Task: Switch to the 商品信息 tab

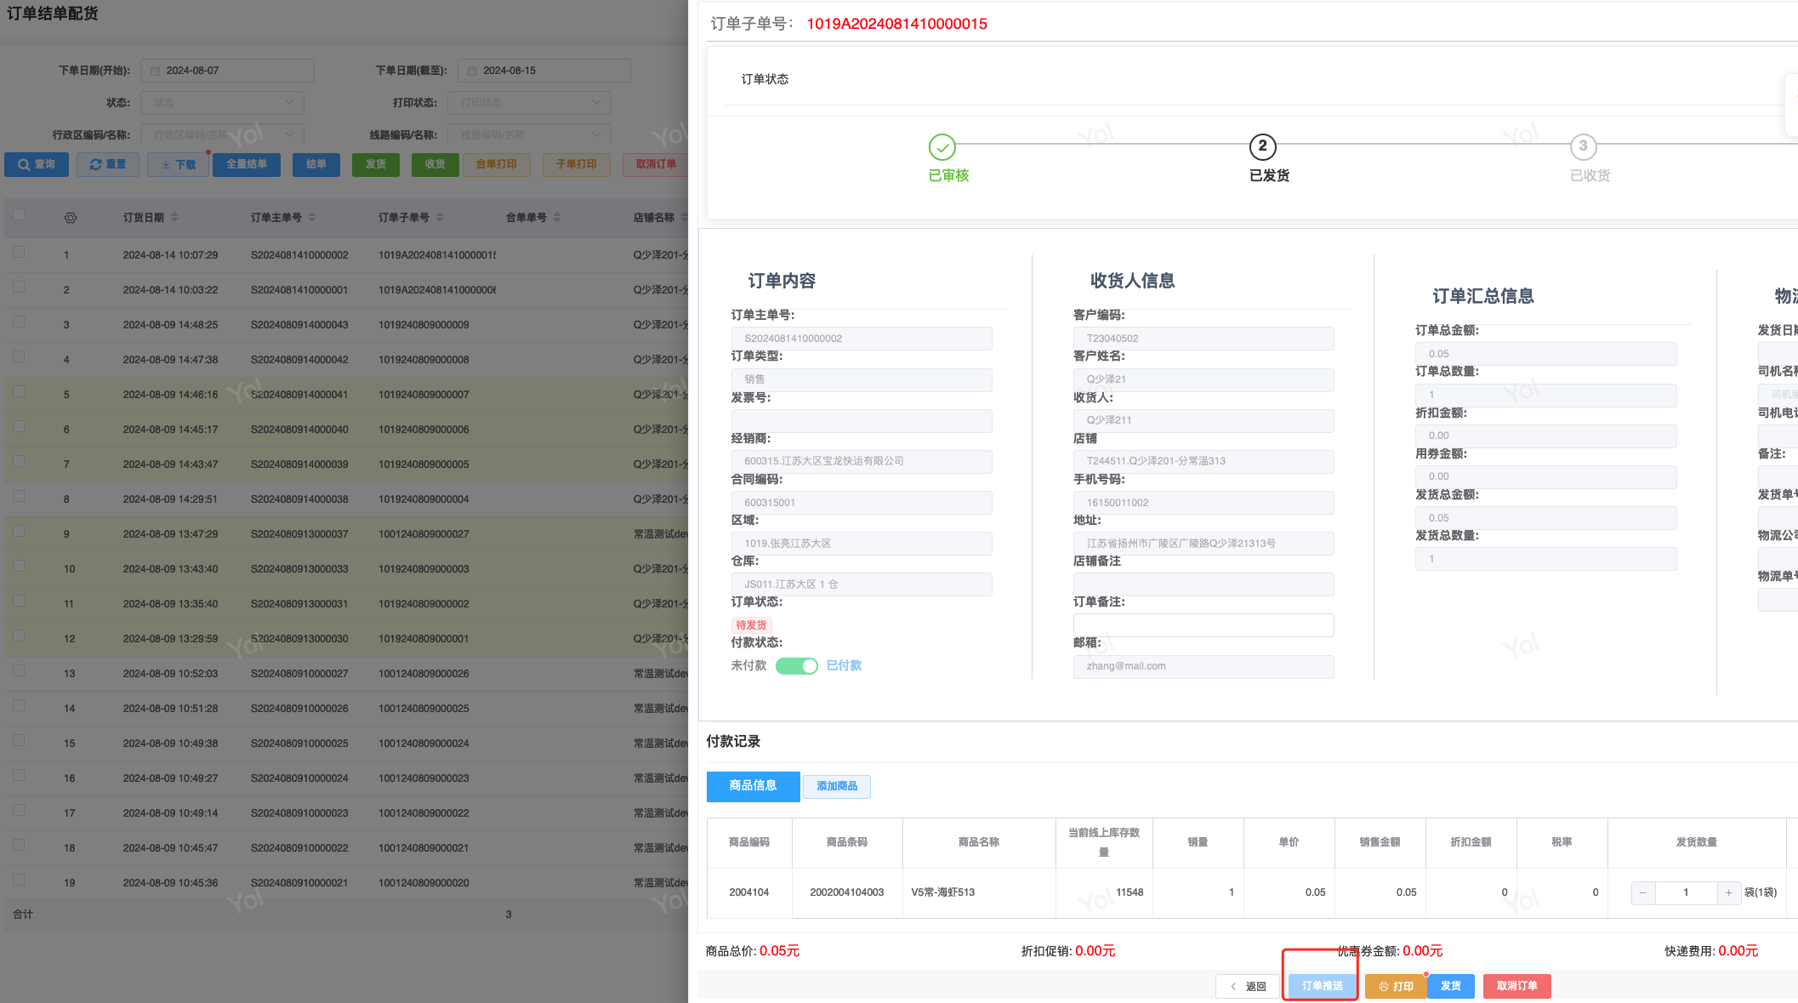Action: (753, 786)
